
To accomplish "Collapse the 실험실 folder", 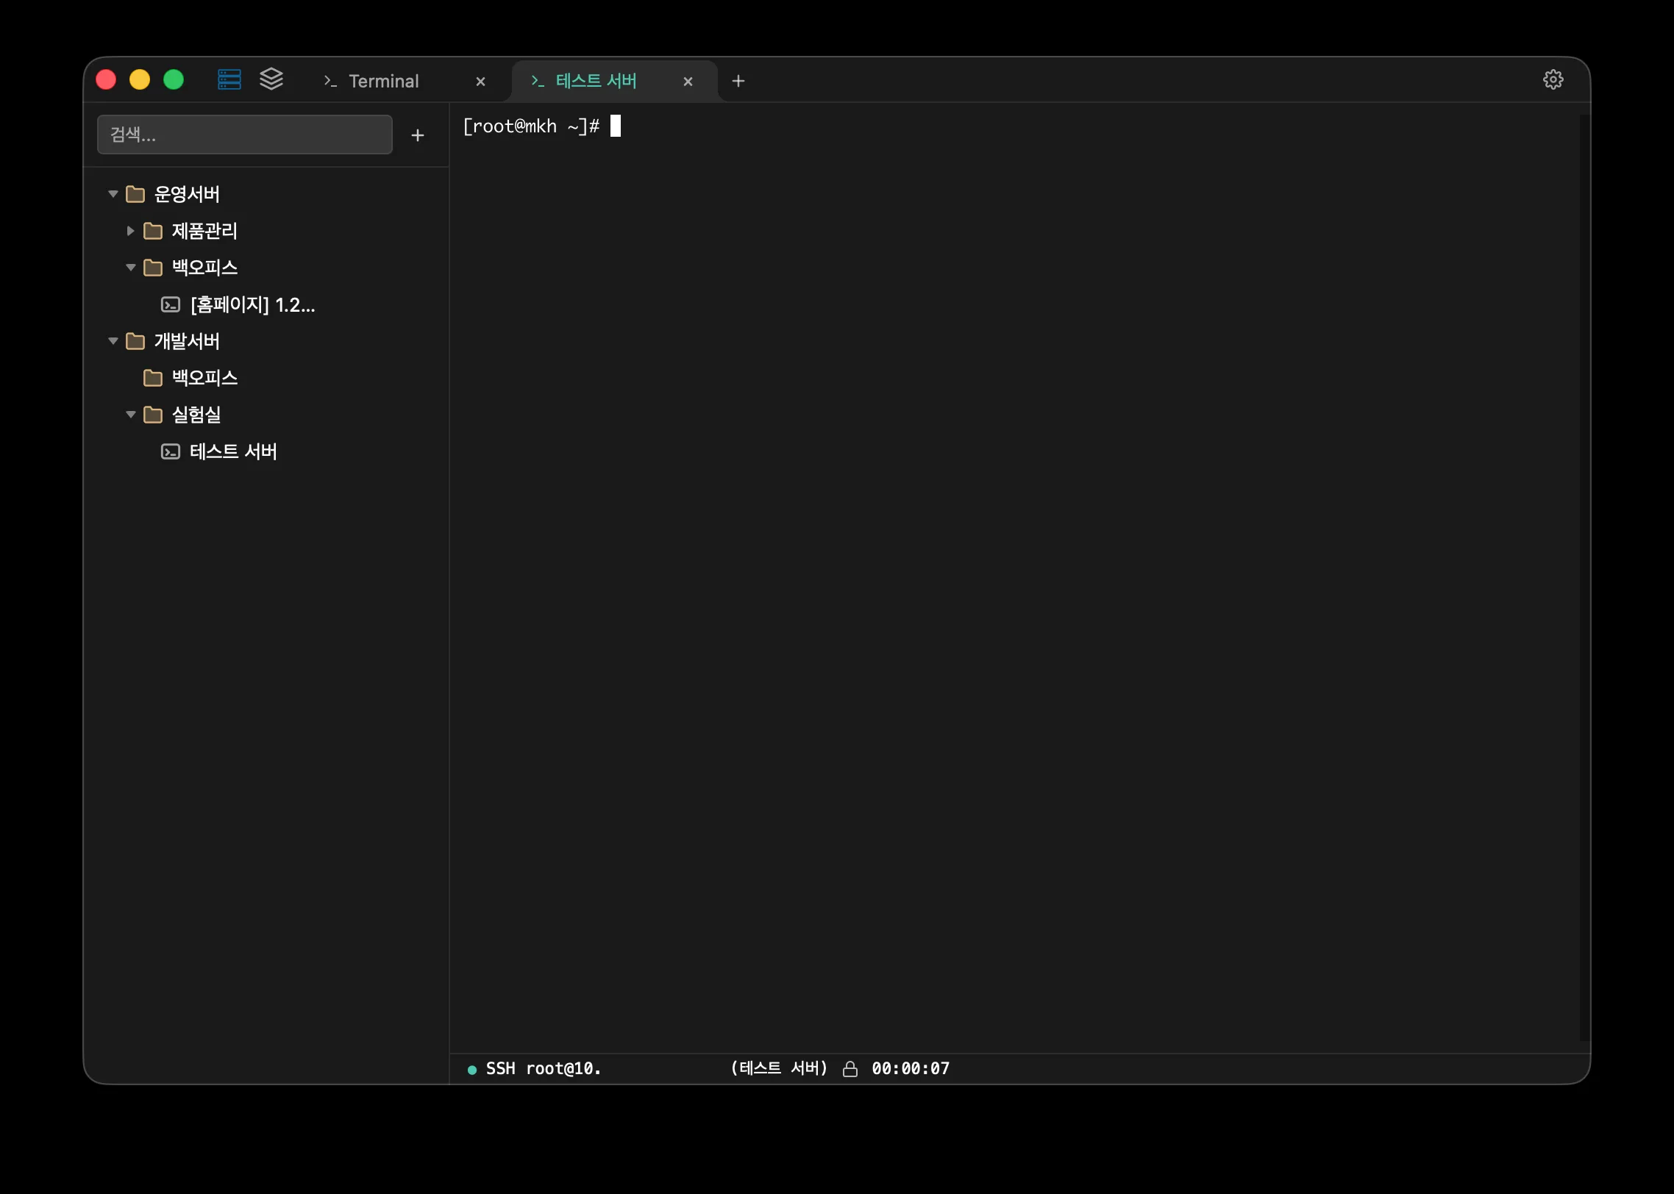I will click(x=131, y=415).
